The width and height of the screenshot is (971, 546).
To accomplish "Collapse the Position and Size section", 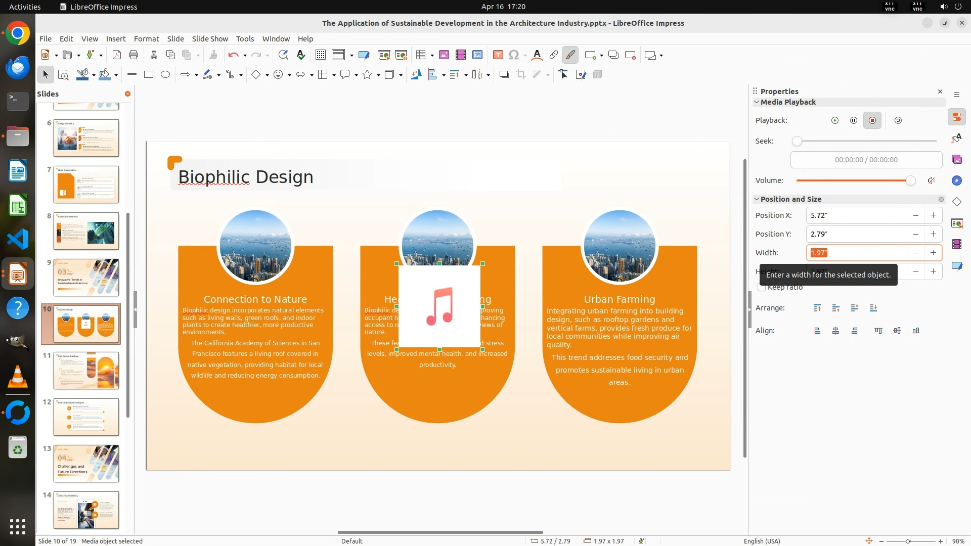I will (x=757, y=199).
